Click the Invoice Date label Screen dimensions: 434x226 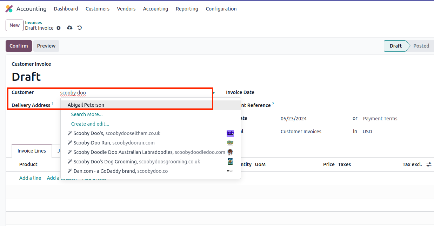coord(240,92)
